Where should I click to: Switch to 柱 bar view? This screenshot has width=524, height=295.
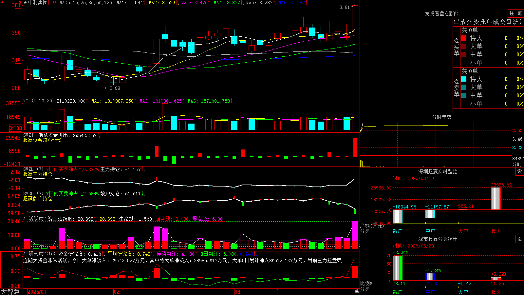(512, 13)
